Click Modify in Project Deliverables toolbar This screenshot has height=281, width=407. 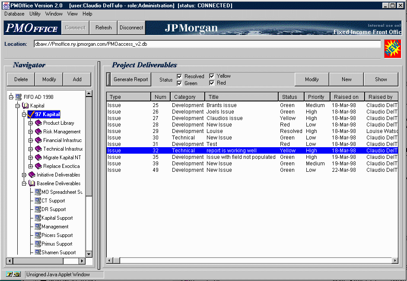pyautogui.click(x=312, y=79)
